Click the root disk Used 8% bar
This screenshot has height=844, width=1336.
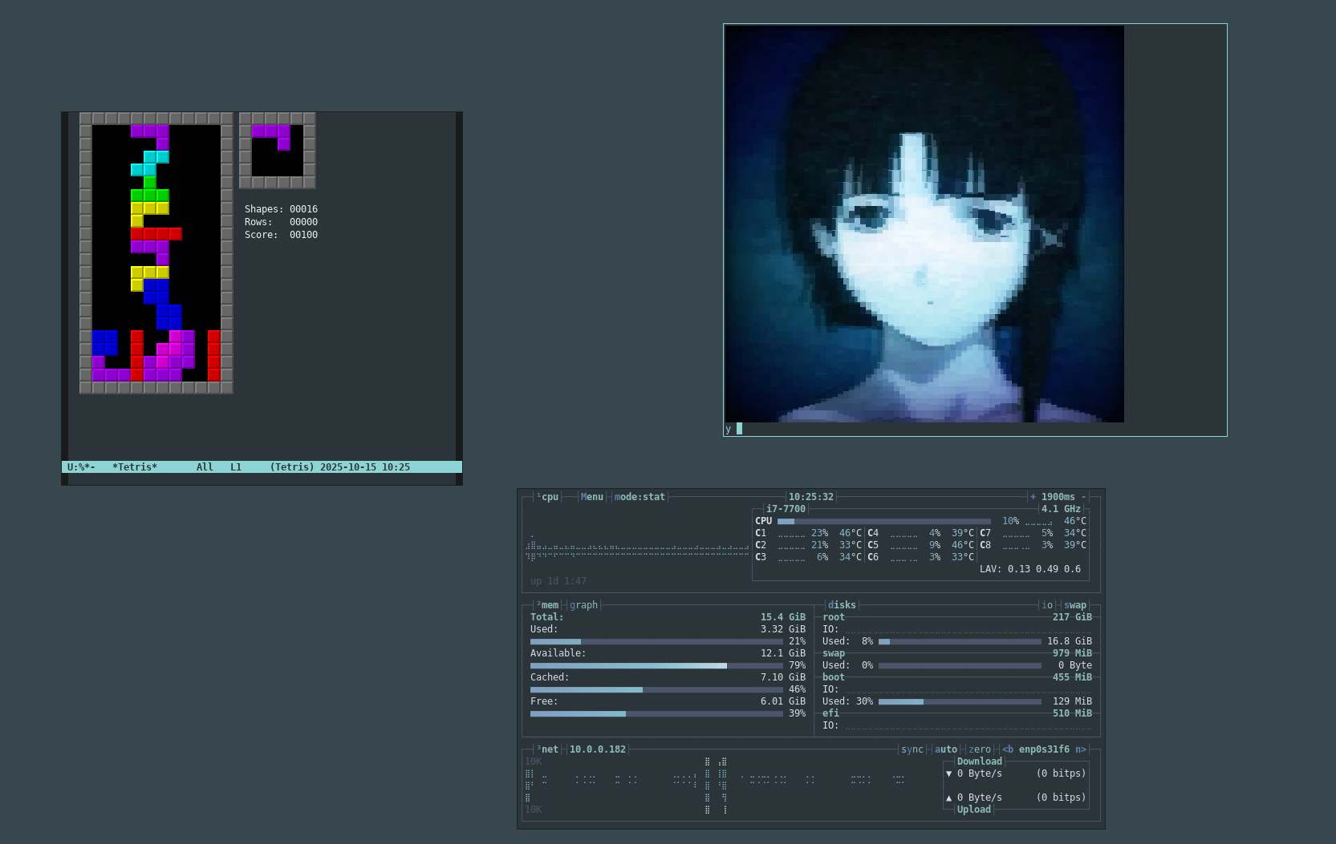[960, 641]
